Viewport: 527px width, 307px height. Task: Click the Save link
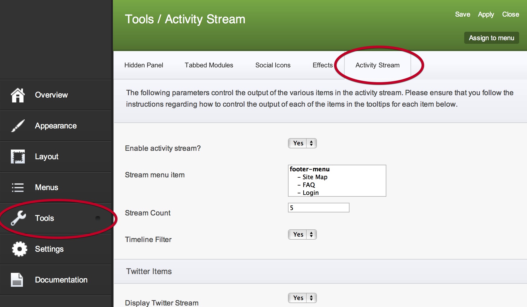[x=463, y=15]
